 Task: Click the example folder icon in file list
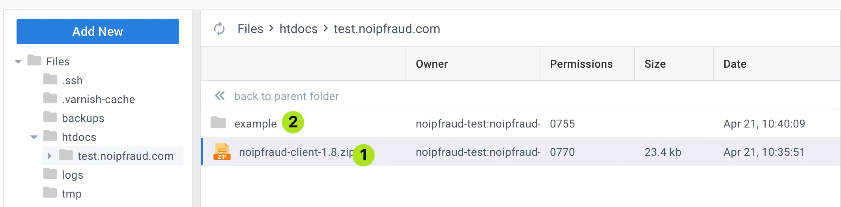tap(218, 123)
